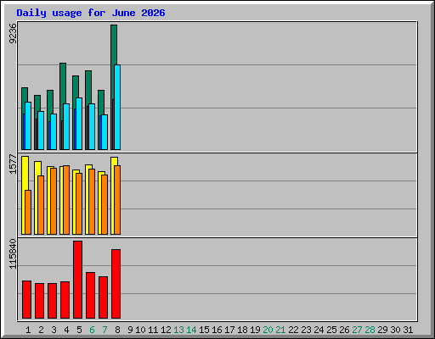Click the green day 14 label
Image resolution: width=435 pixels, height=339 pixels.
coord(191,330)
